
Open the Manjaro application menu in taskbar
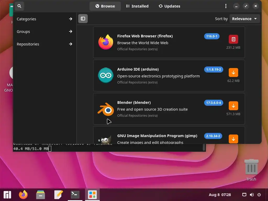coord(7,194)
